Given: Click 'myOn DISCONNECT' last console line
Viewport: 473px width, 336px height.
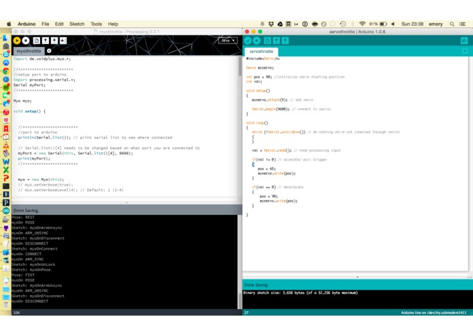Looking at the screenshot, I should coord(30,301).
